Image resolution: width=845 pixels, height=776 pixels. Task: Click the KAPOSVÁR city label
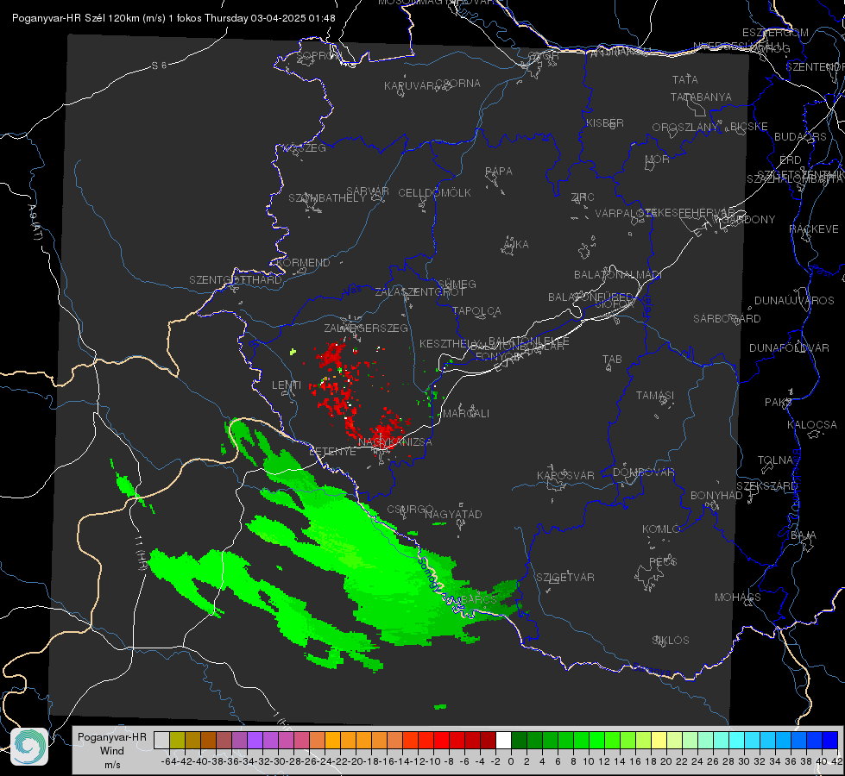(x=565, y=475)
